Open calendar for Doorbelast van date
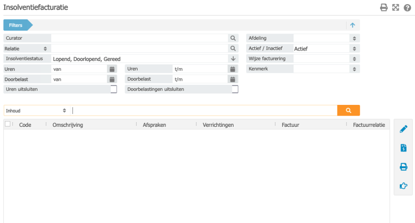 point(112,79)
